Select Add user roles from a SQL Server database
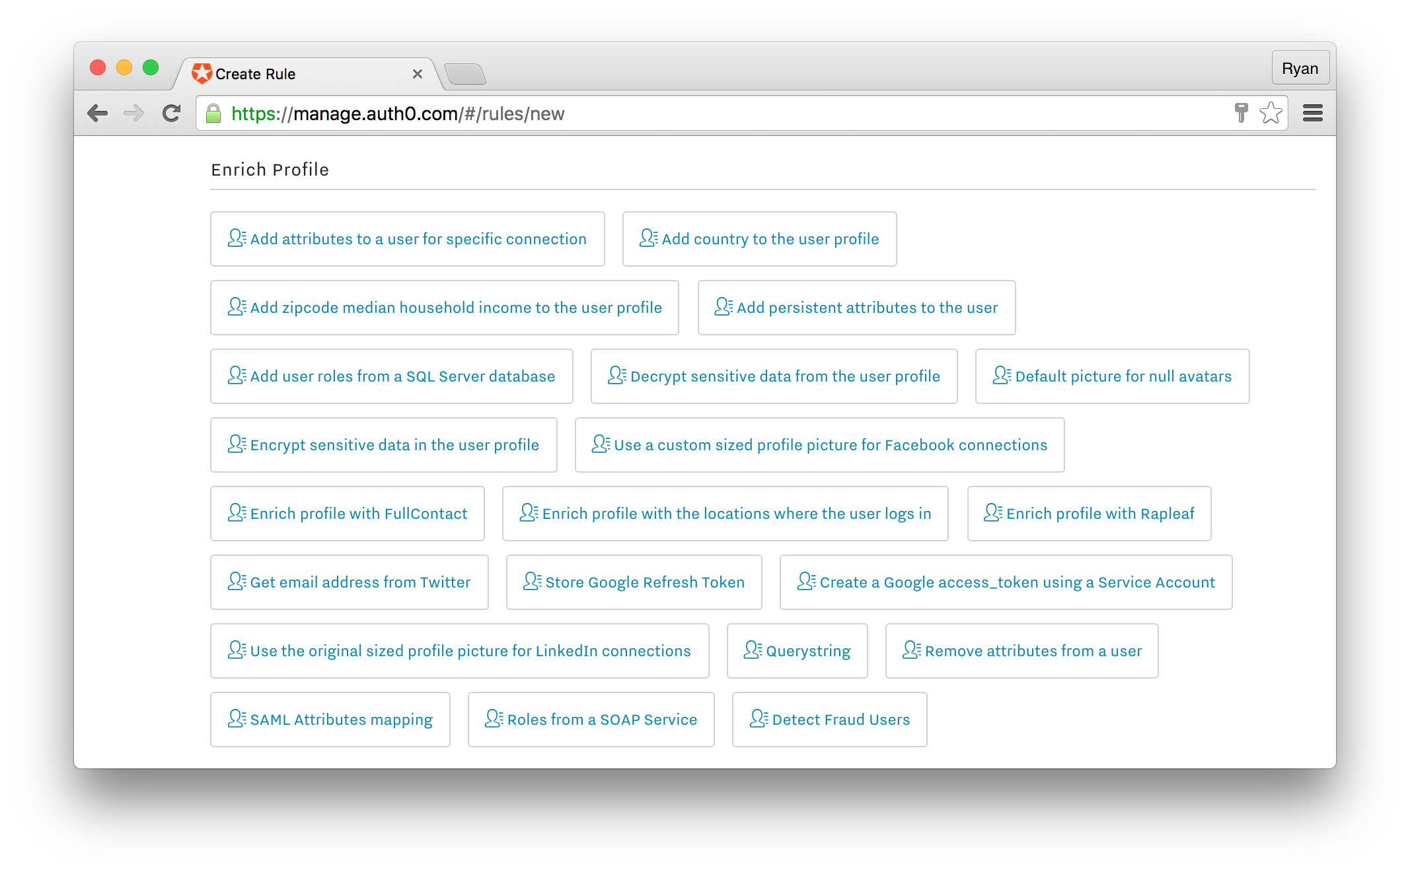1410x874 pixels. [x=391, y=376]
